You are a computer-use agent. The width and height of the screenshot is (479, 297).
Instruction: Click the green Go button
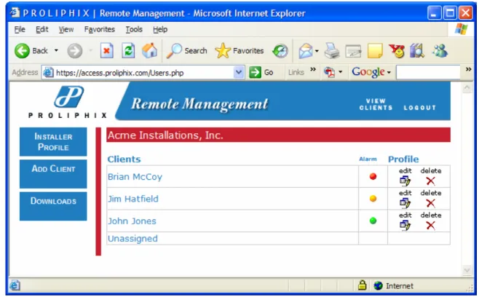point(261,72)
